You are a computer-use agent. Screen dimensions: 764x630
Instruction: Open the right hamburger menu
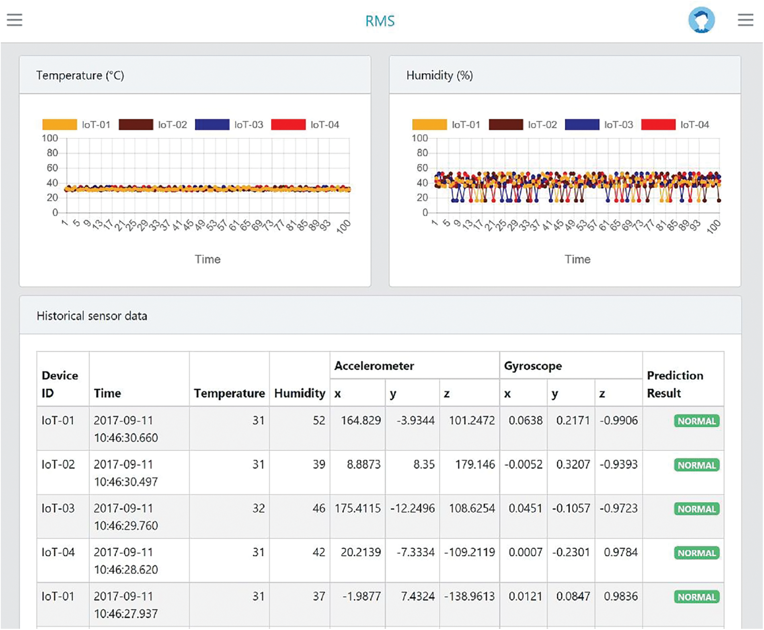point(745,20)
